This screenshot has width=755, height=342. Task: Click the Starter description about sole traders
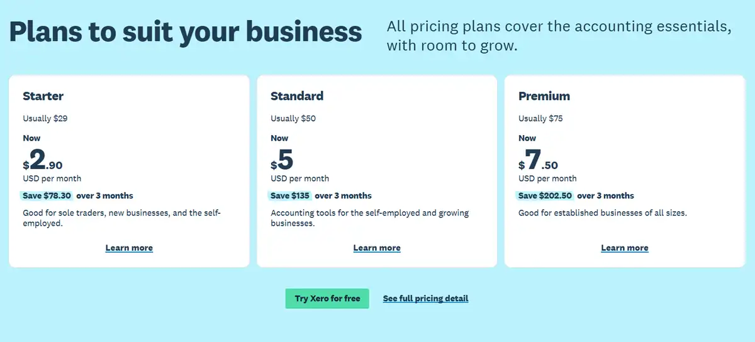121,218
